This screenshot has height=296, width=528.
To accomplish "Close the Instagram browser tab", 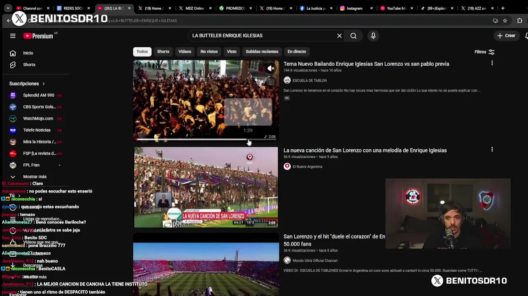I will point(372,8).
